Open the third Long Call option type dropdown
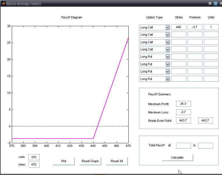222x175 pixels. [154, 42]
